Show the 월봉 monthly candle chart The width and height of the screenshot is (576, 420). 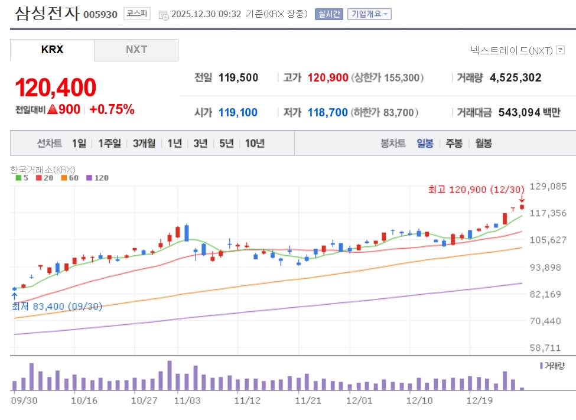click(483, 143)
